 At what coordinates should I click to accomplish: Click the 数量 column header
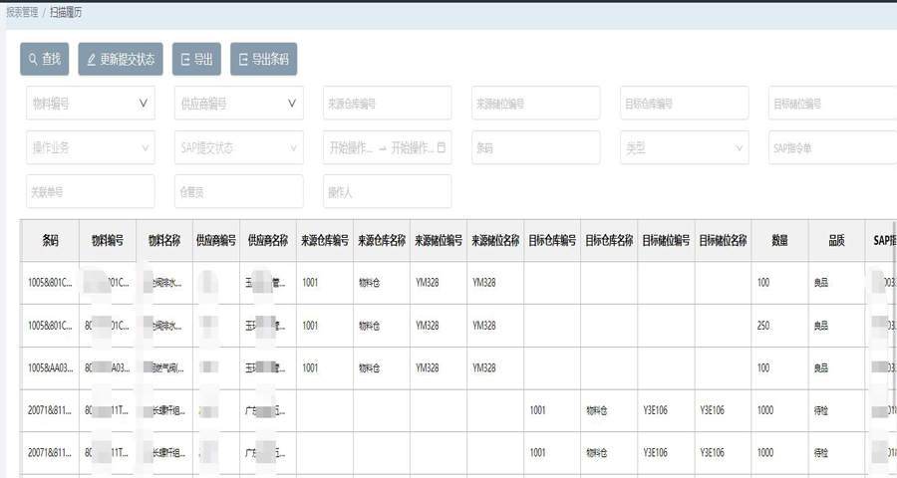779,240
